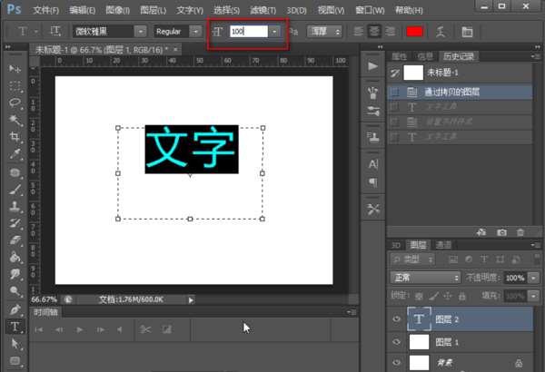This screenshot has width=545, height=372.
Task: Open the anti-aliasing method dropdown
Action: pyautogui.click(x=324, y=32)
